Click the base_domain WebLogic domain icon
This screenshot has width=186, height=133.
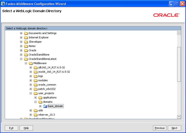pyautogui.click(x=45, y=106)
